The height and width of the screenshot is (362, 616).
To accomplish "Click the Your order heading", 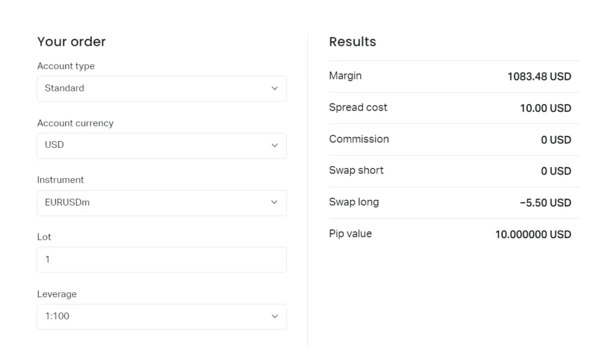I will pyautogui.click(x=72, y=41).
